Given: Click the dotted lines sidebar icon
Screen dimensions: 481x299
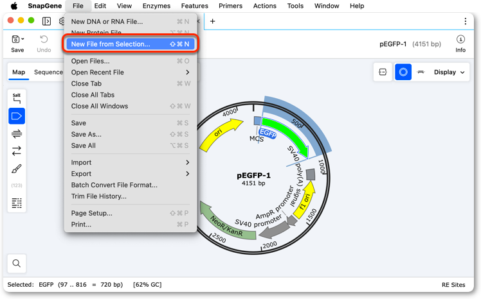Looking at the screenshot, I should [17, 203].
